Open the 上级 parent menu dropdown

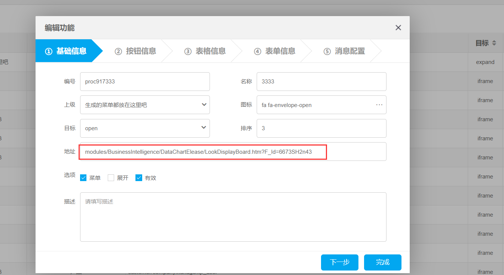[145, 105]
